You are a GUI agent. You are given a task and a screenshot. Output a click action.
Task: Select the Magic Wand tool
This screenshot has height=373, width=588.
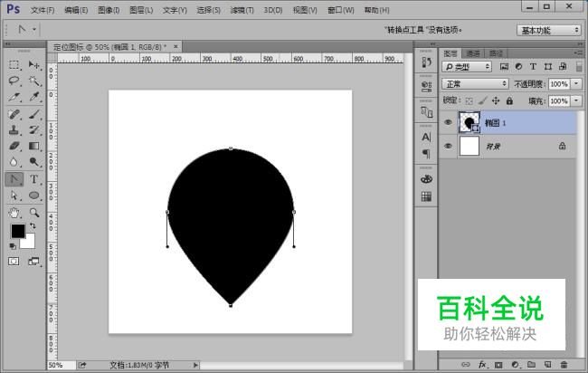coord(34,81)
